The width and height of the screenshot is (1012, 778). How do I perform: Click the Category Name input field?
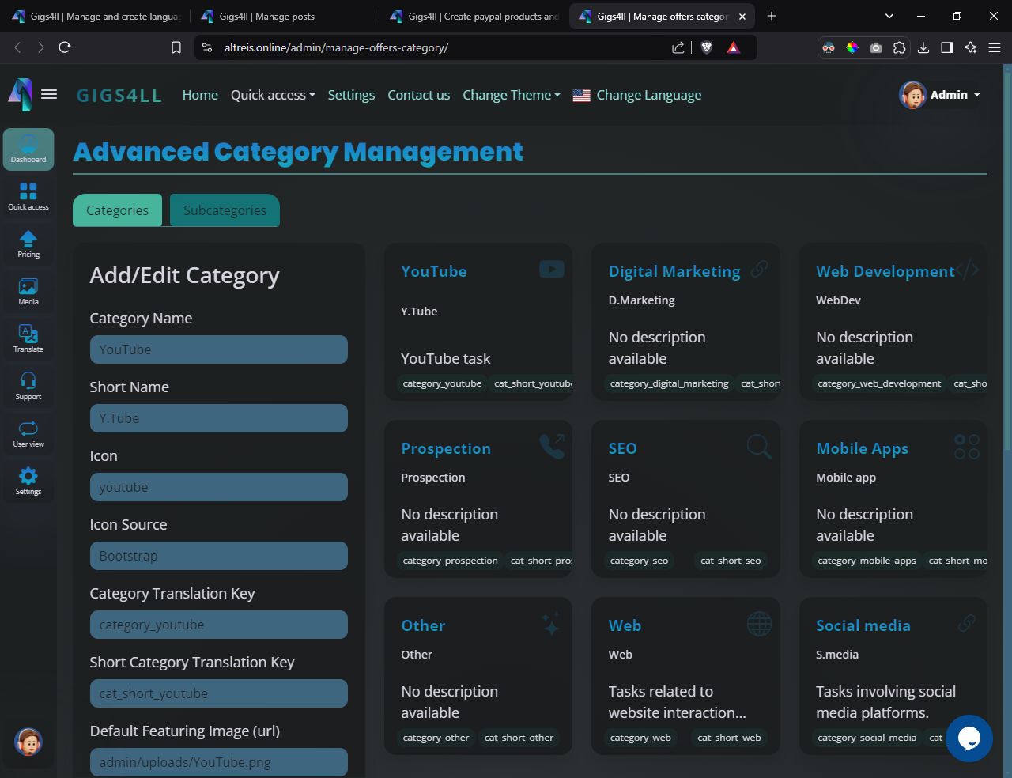(218, 349)
